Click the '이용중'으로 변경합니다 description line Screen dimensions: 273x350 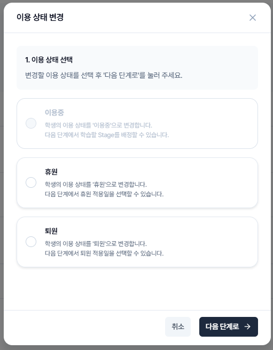[x=98, y=125]
